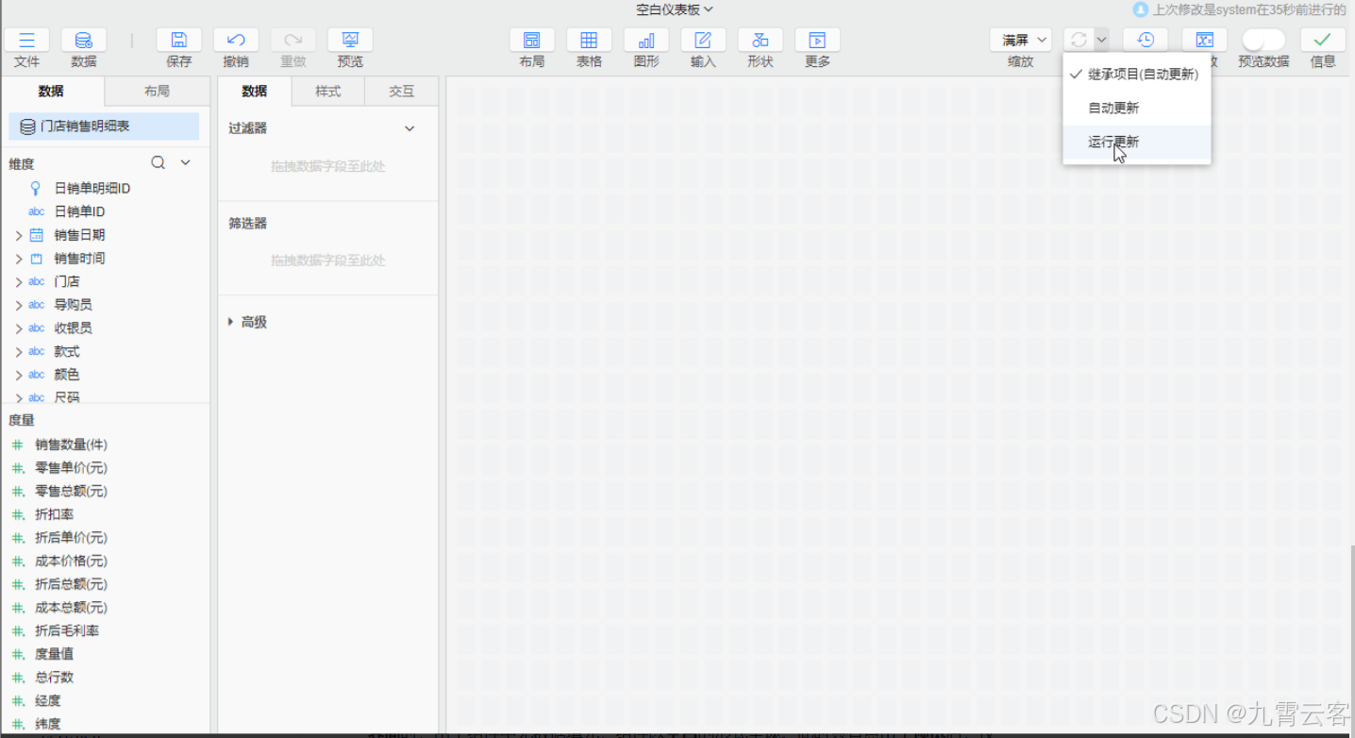Save dashboard with 保存 icon

179,40
